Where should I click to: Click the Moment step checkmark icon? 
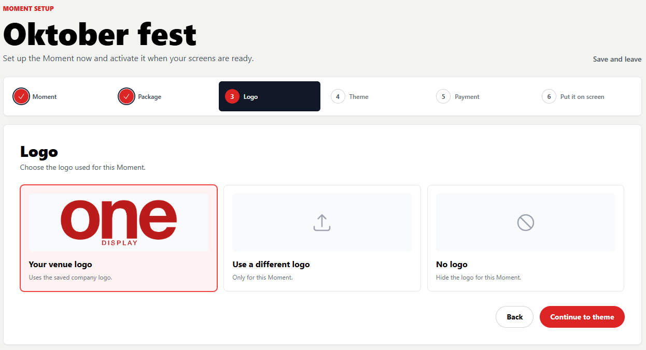21,97
